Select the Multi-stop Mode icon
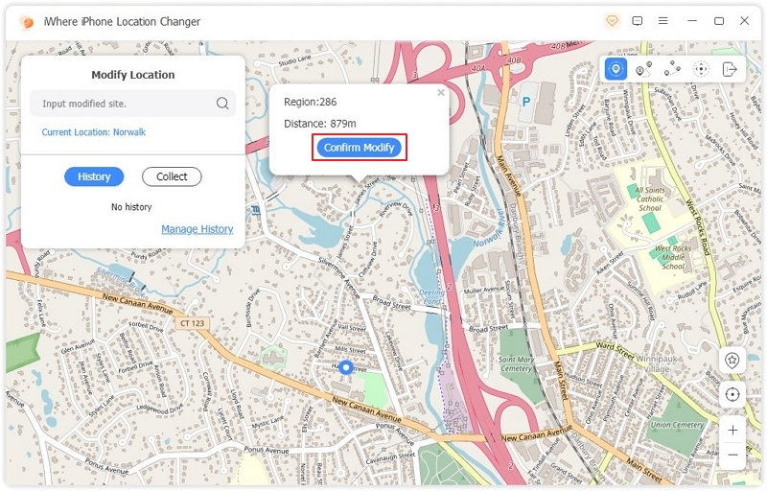The image size is (767, 491). point(672,69)
